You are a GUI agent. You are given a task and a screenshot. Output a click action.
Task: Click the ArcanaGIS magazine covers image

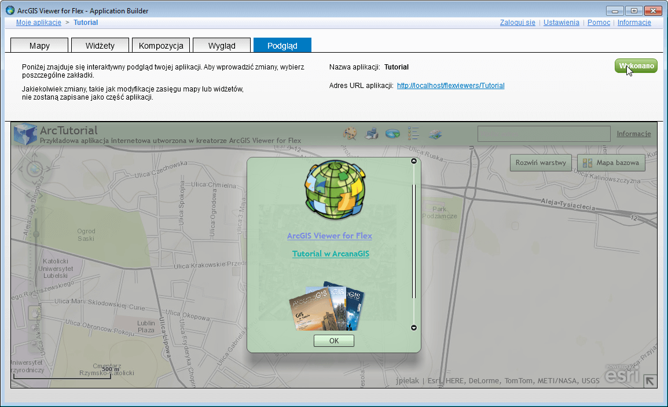327,306
